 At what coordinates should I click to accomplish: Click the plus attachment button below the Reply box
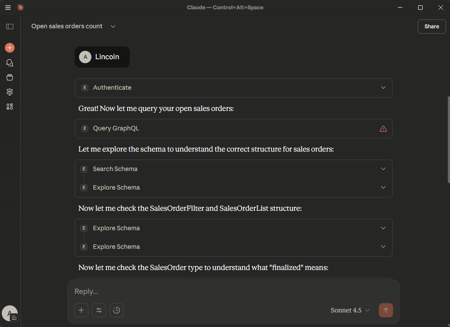click(81, 310)
